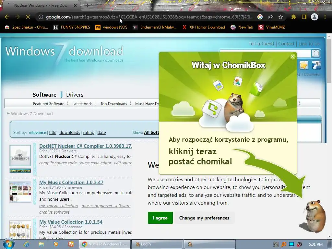Open the VineMEMZ bookmark
The image size is (332, 249).
(272, 27)
